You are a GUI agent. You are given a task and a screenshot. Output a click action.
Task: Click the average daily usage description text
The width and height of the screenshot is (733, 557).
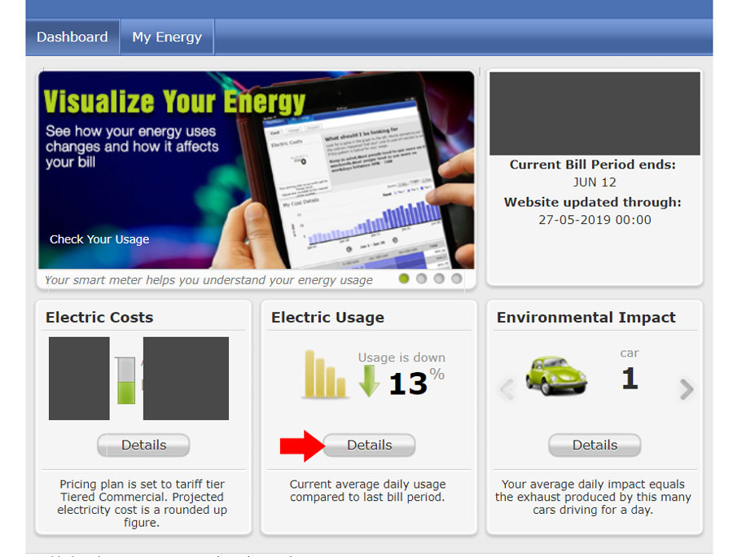(x=367, y=490)
